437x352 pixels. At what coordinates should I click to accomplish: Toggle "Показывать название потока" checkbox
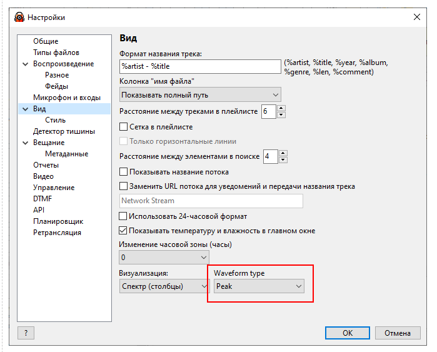pos(123,172)
